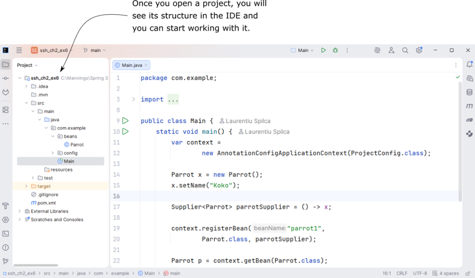The width and height of the screenshot is (475, 278).
Task: Collapse the src folder
Action: 26,103
